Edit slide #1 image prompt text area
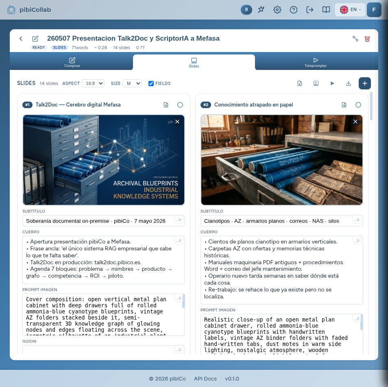 [104, 315]
